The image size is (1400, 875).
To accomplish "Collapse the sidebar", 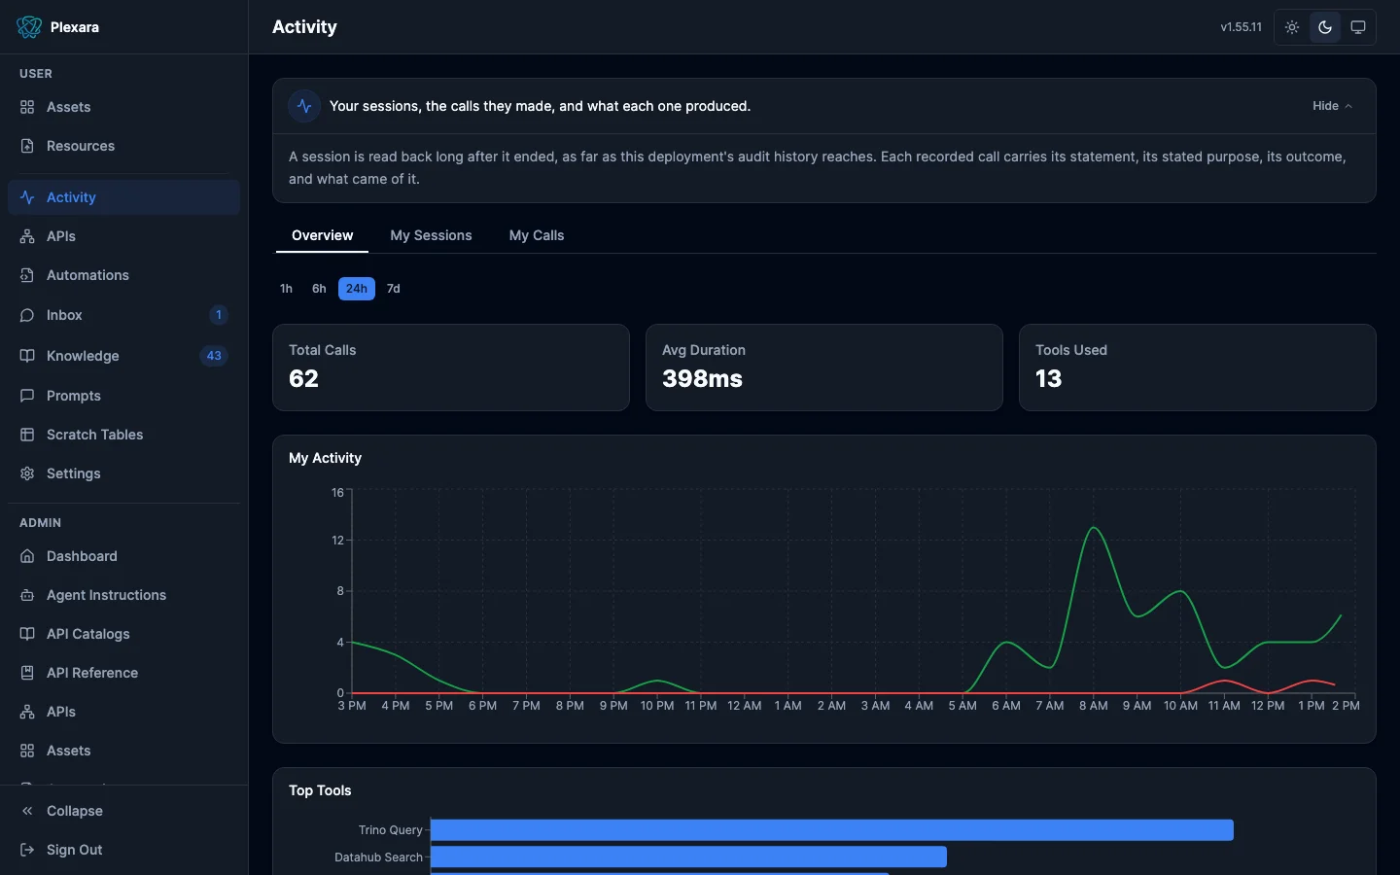I will coord(123,811).
